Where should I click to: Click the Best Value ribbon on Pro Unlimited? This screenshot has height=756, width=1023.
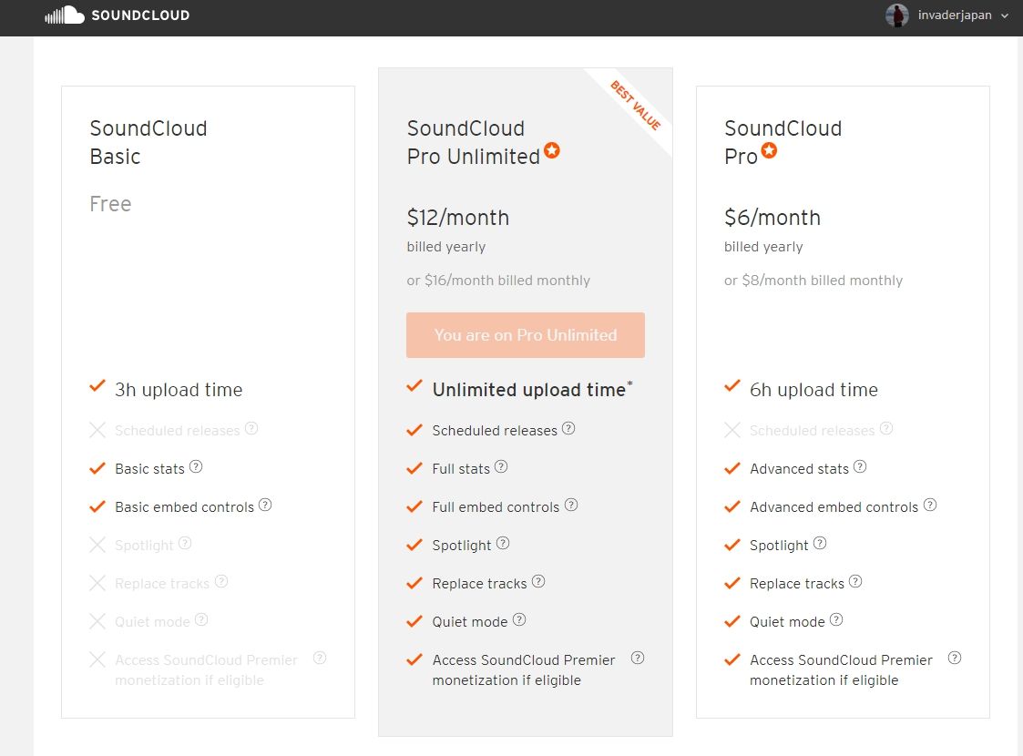pyautogui.click(x=636, y=105)
